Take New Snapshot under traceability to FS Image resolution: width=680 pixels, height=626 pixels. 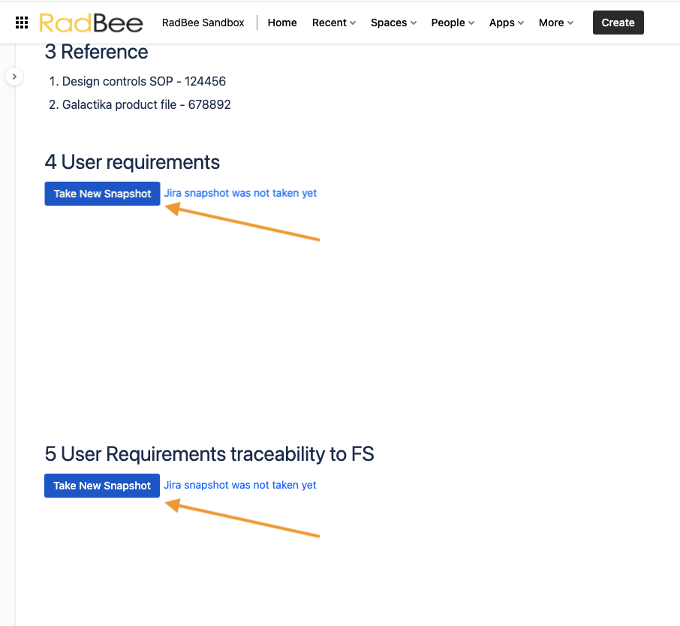point(102,486)
